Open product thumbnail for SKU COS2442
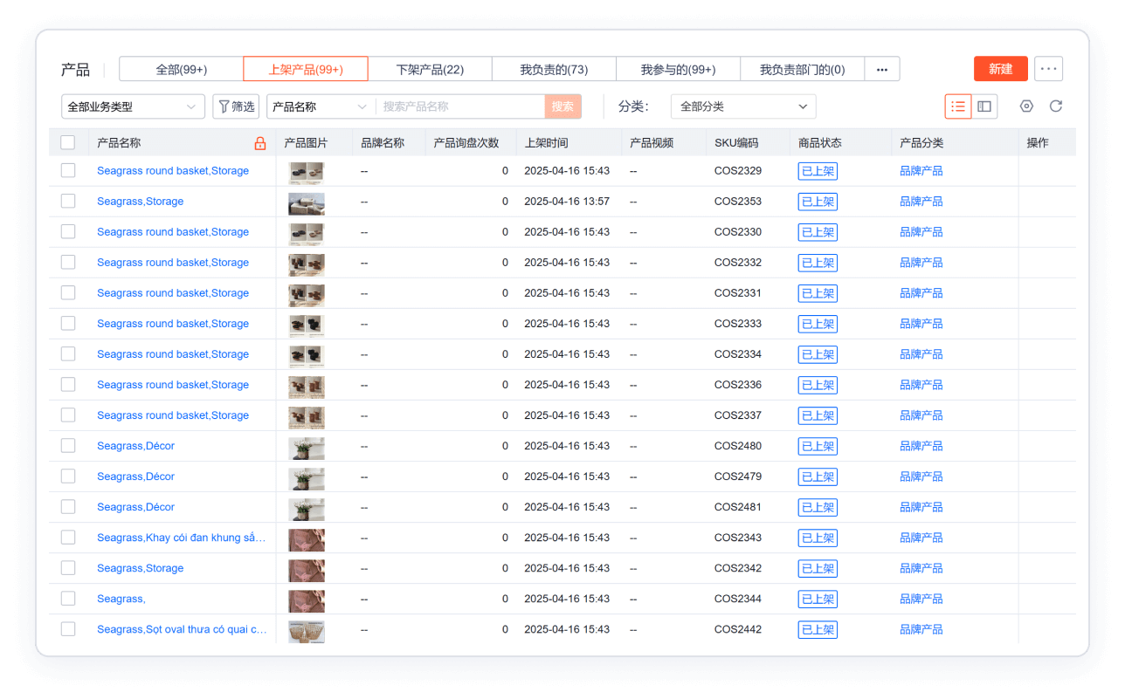The width and height of the screenshot is (1125, 699). pos(307,631)
